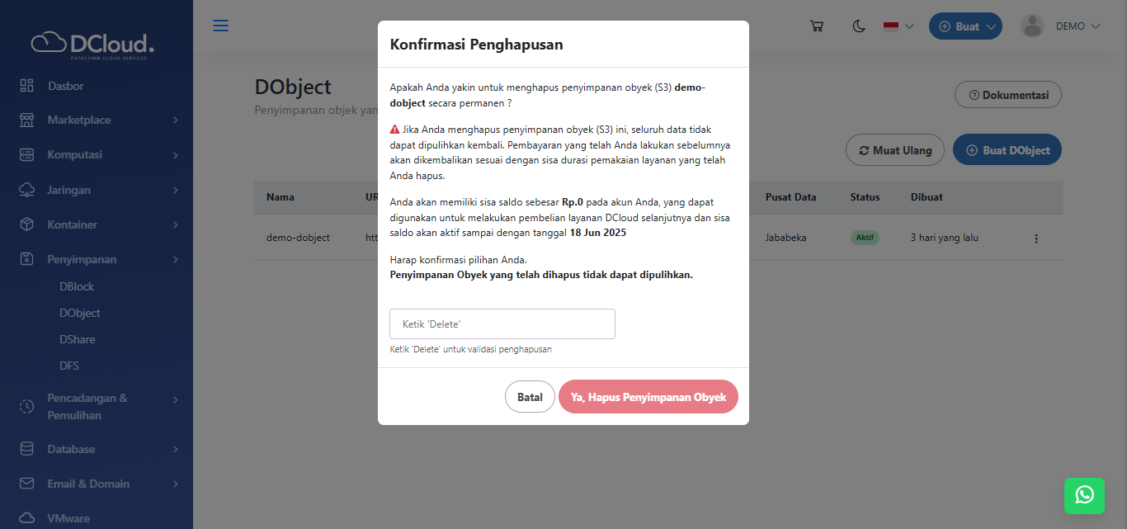Open the Dasbor sidebar item
Image resolution: width=1127 pixels, height=529 pixels.
click(66, 86)
